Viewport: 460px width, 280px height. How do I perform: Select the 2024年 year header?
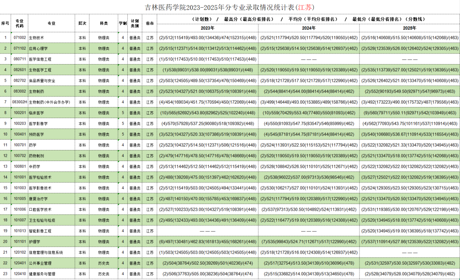point(309,28)
